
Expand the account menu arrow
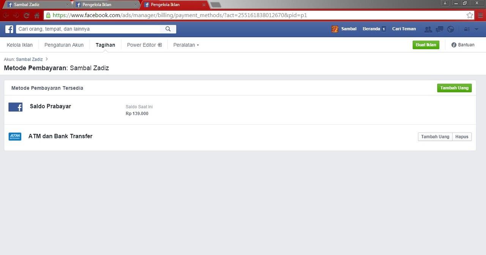coord(477,29)
